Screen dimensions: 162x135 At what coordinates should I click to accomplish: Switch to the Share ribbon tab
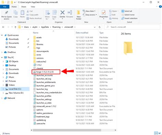[x=24, y=7]
